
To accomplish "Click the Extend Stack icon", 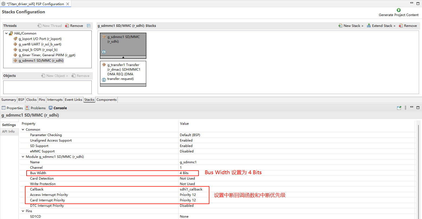I will [x=369, y=26].
